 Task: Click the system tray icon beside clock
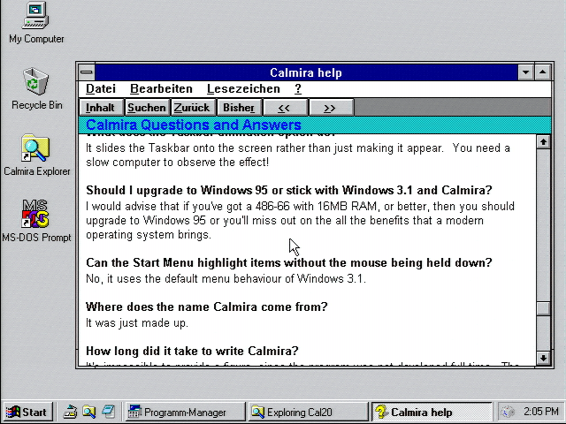(x=508, y=412)
